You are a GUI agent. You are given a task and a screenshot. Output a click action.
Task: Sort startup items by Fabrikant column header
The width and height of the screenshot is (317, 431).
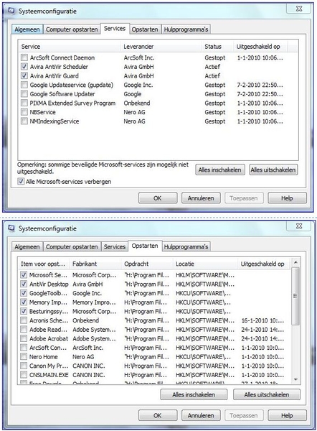click(95, 264)
